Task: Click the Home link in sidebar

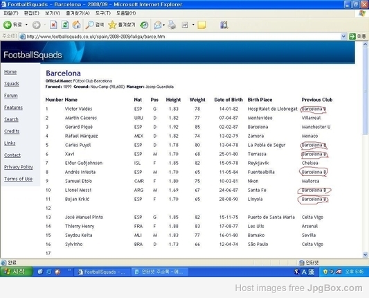Action: click(x=10, y=72)
